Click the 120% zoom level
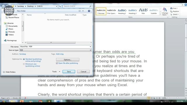The image size is (187, 105). (x=164, y=98)
